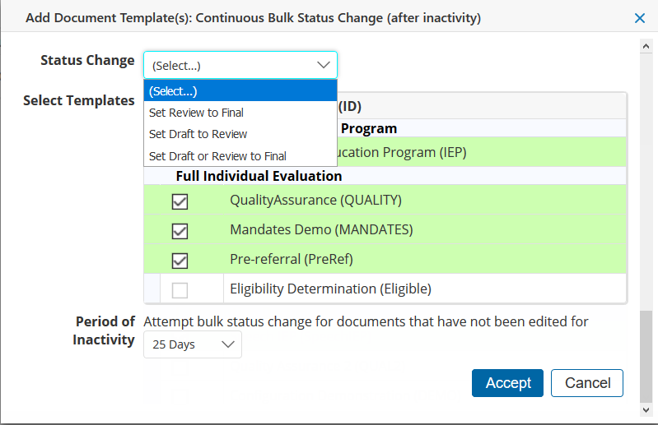658x425 pixels.
Task: Choose the (Select...) placeholder option
Action: tap(240, 91)
